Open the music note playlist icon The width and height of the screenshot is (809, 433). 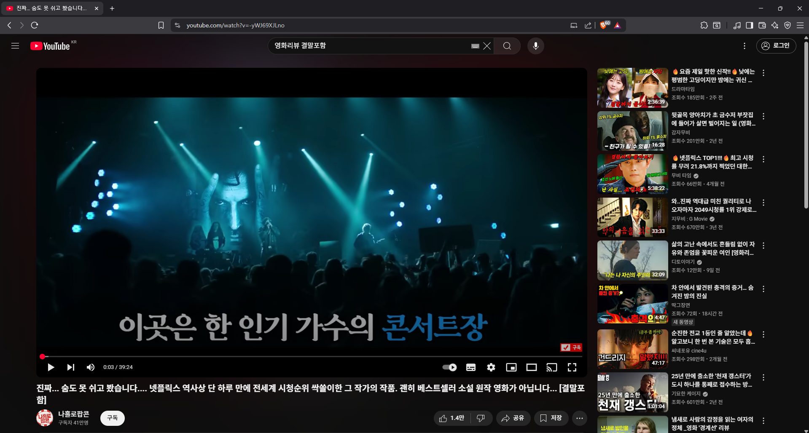737,25
